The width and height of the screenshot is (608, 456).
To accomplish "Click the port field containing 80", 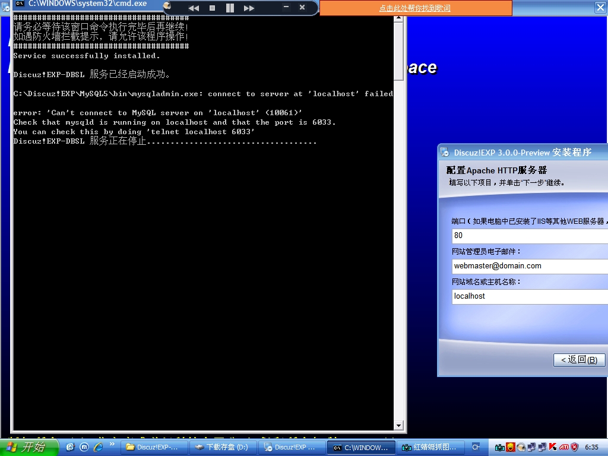I will click(x=530, y=236).
